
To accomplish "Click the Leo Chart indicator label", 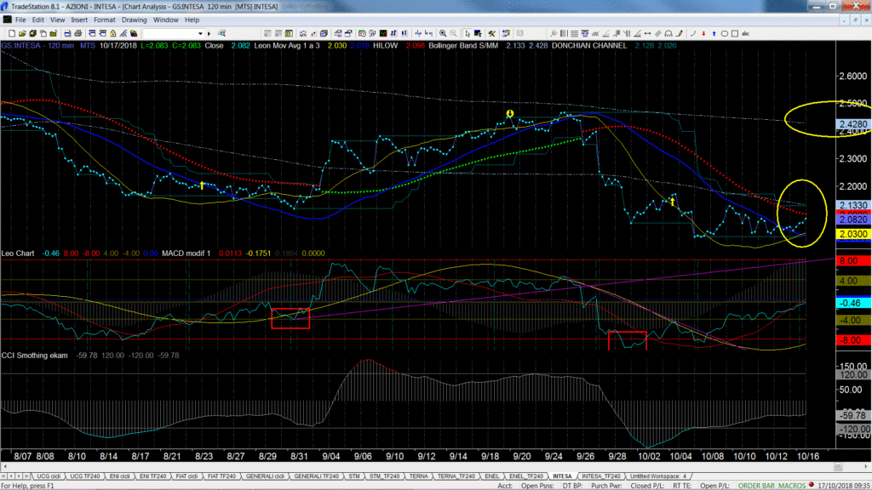I will pos(18,254).
